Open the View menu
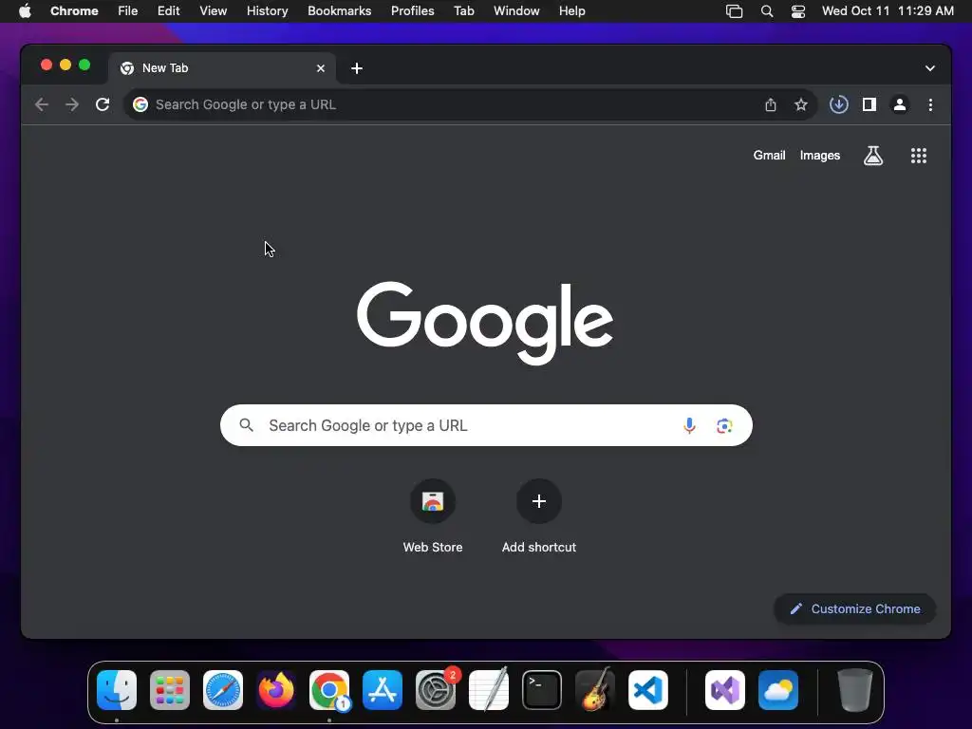 [213, 11]
